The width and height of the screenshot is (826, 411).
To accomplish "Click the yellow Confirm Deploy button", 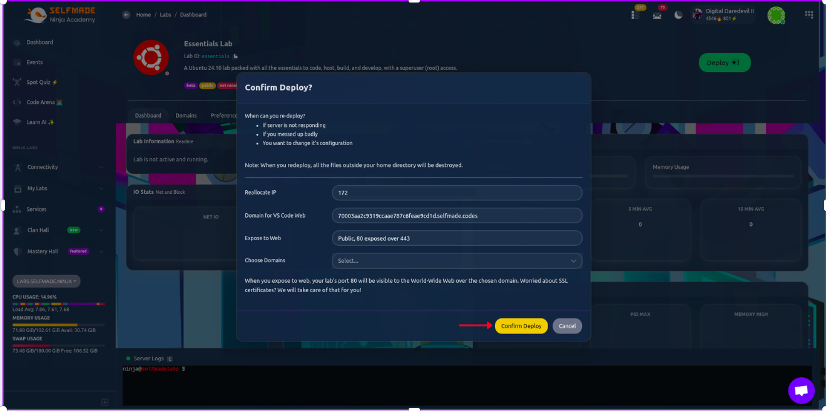I will (x=521, y=326).
